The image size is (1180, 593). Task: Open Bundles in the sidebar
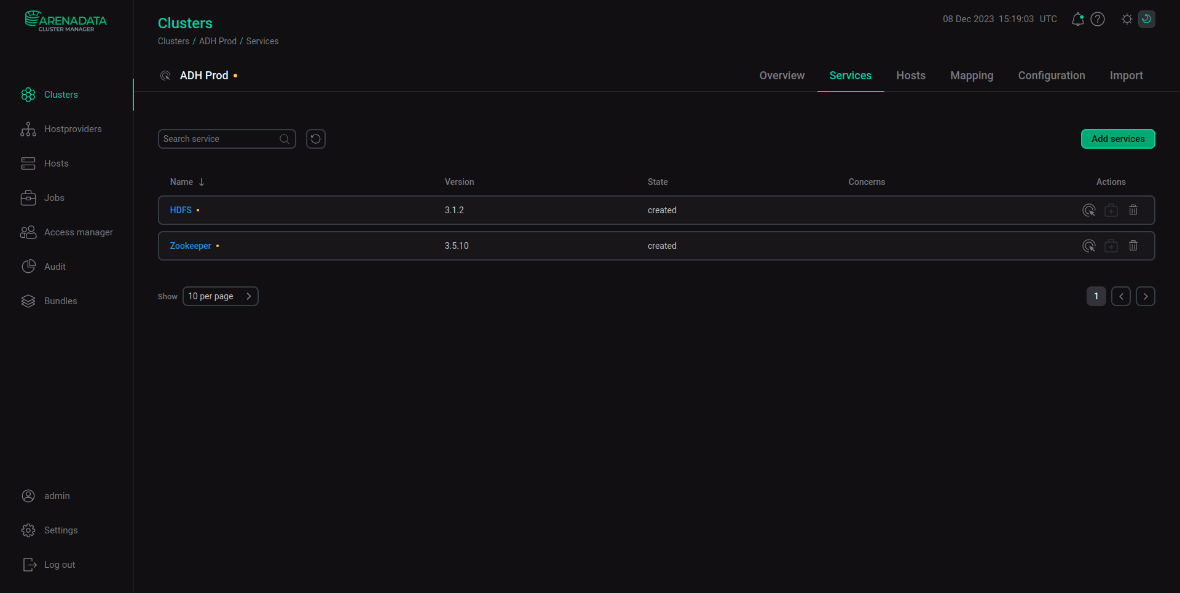(60, 301)
